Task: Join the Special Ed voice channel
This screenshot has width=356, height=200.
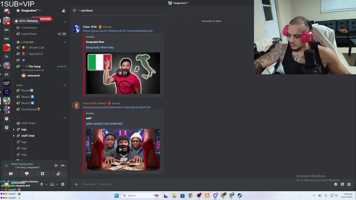Action: (x=36, y=54)
